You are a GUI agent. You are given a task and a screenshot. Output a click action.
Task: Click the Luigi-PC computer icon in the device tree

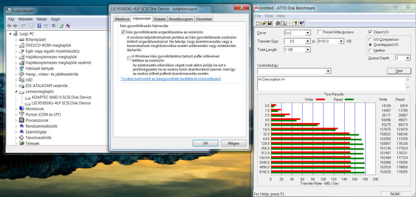coord(16,34)
